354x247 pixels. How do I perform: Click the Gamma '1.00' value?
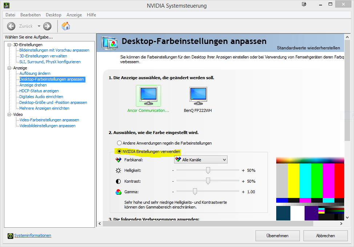coord(251,192)
